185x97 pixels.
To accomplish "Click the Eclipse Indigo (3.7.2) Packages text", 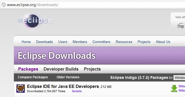I will [x=139, y=77].
